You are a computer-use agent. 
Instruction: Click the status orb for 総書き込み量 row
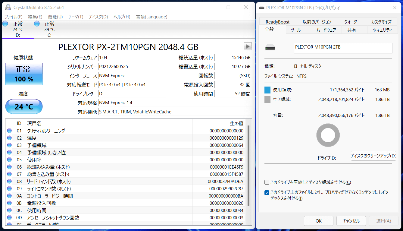tap(9, 174)
